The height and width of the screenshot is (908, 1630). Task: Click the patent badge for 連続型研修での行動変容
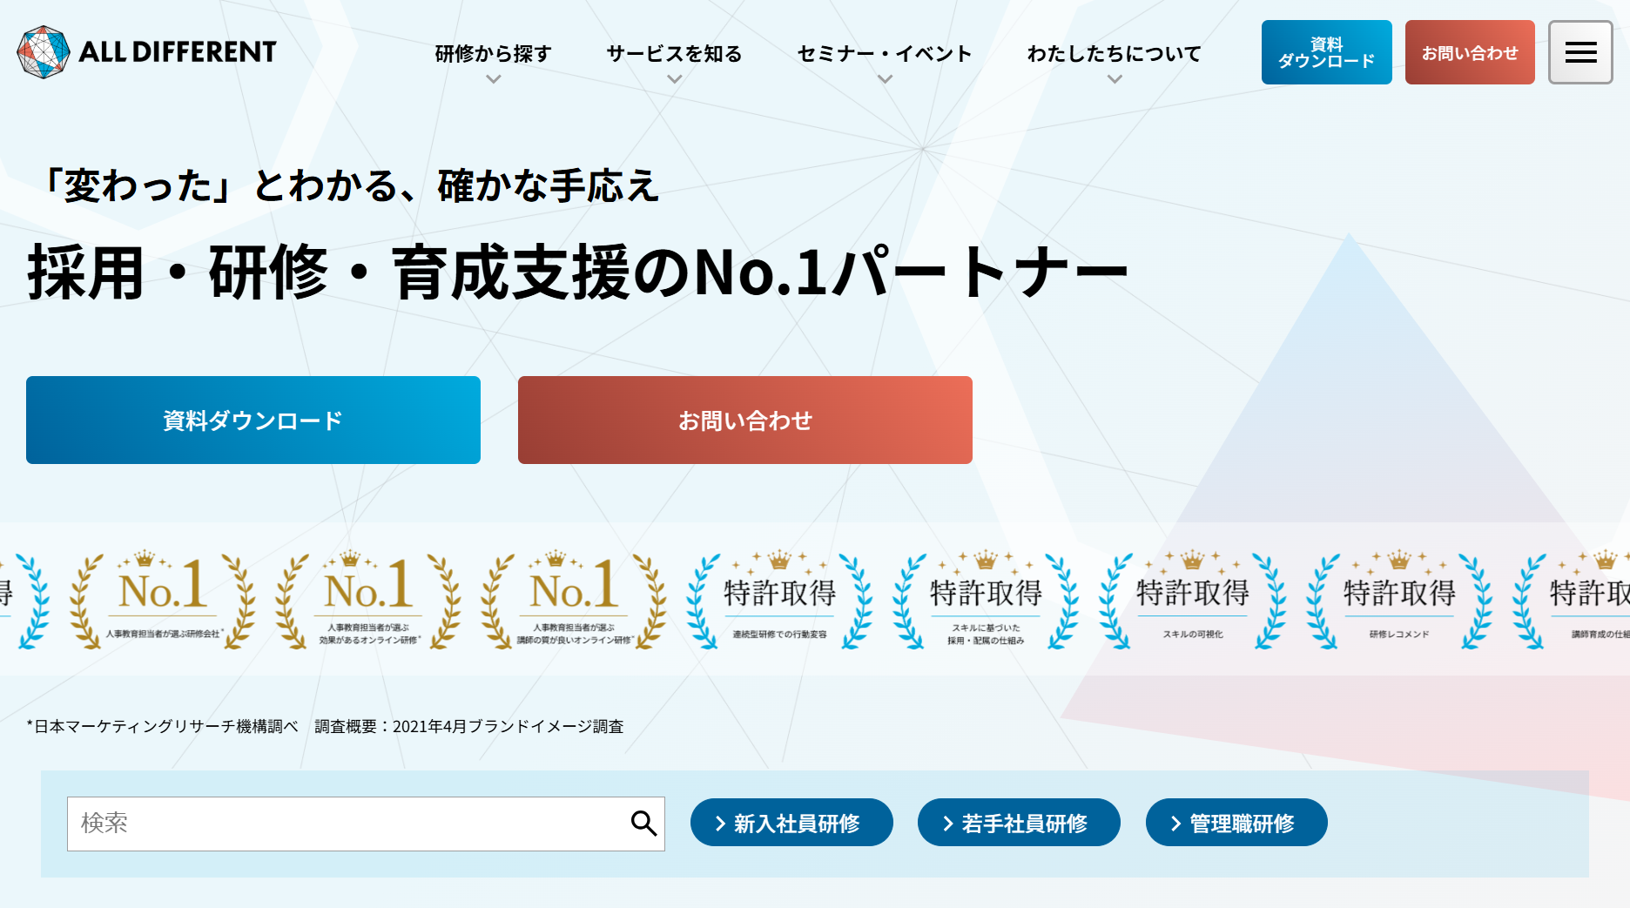click(779, 601)
